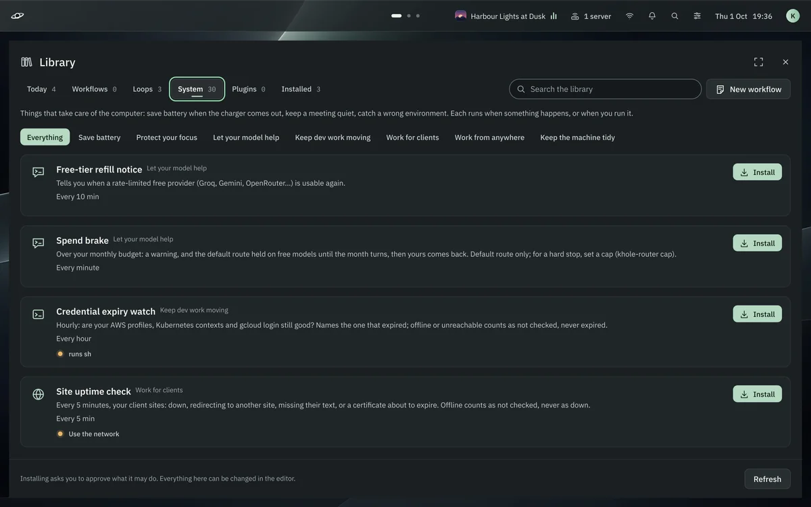Viewport: 811px width, 507px height.
Task: Expand Library panel to fullscreen
Action: click(758, 62)
